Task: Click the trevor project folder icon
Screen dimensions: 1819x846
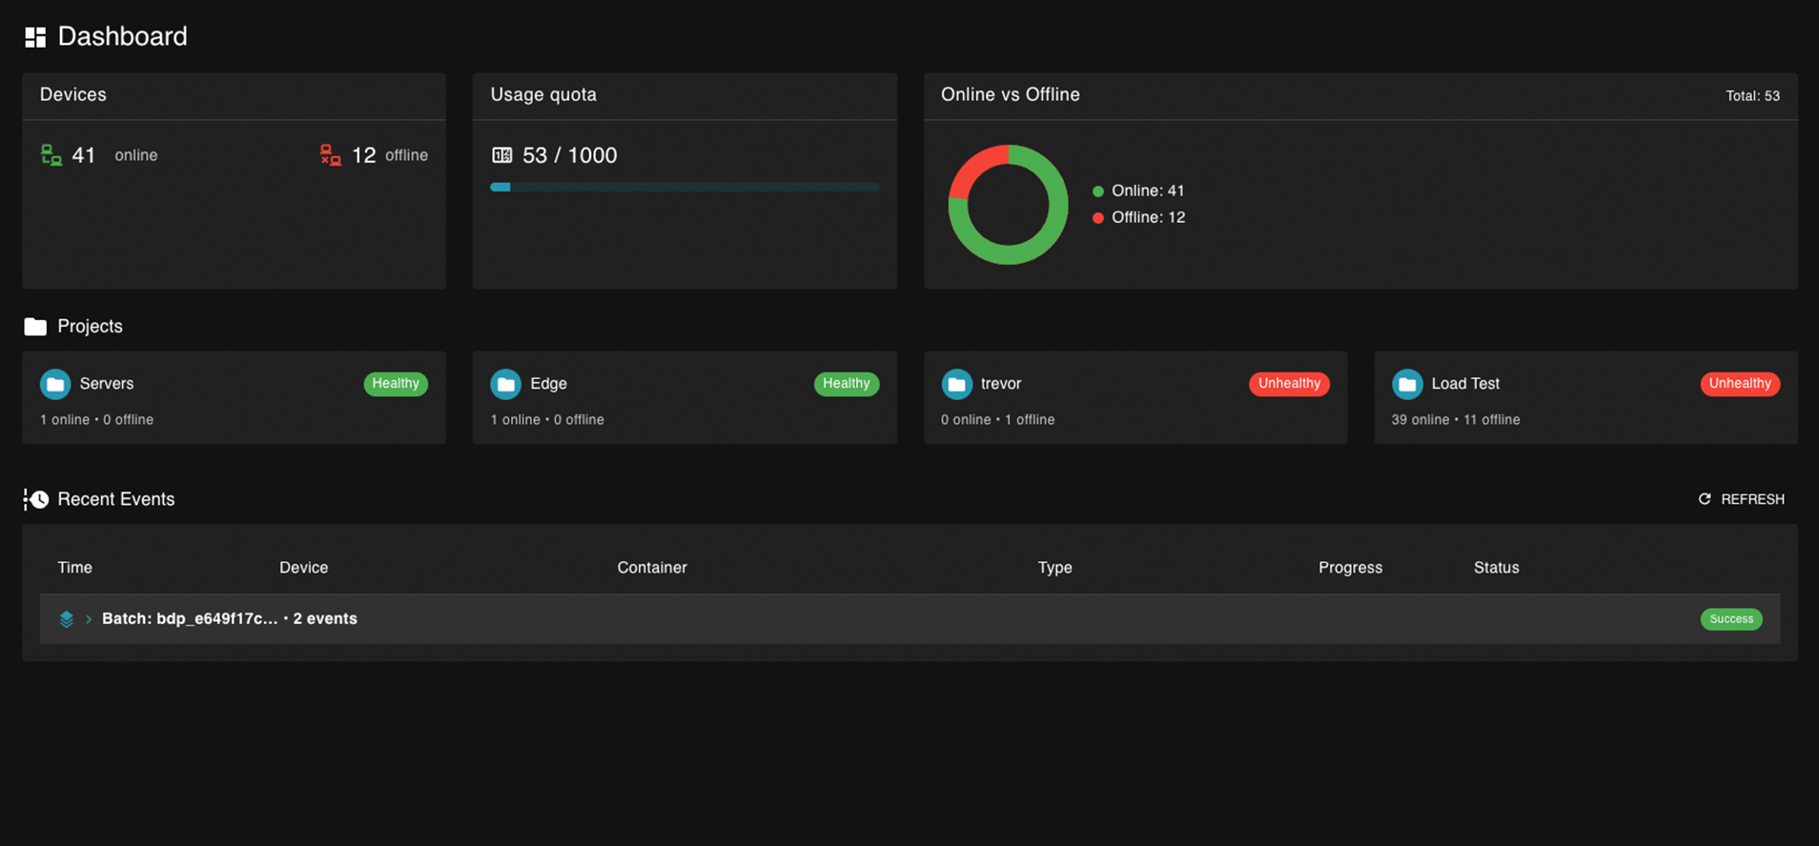Action: click(956, 384)
